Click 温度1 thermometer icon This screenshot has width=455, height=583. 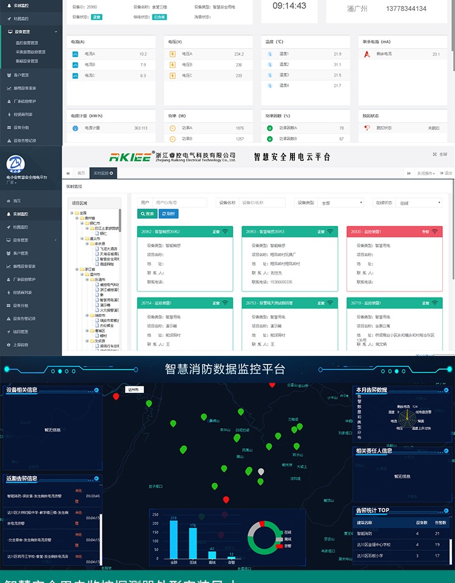[x=269, y=54]
